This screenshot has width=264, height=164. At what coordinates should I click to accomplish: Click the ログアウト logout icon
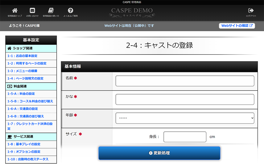pos(251,11)
